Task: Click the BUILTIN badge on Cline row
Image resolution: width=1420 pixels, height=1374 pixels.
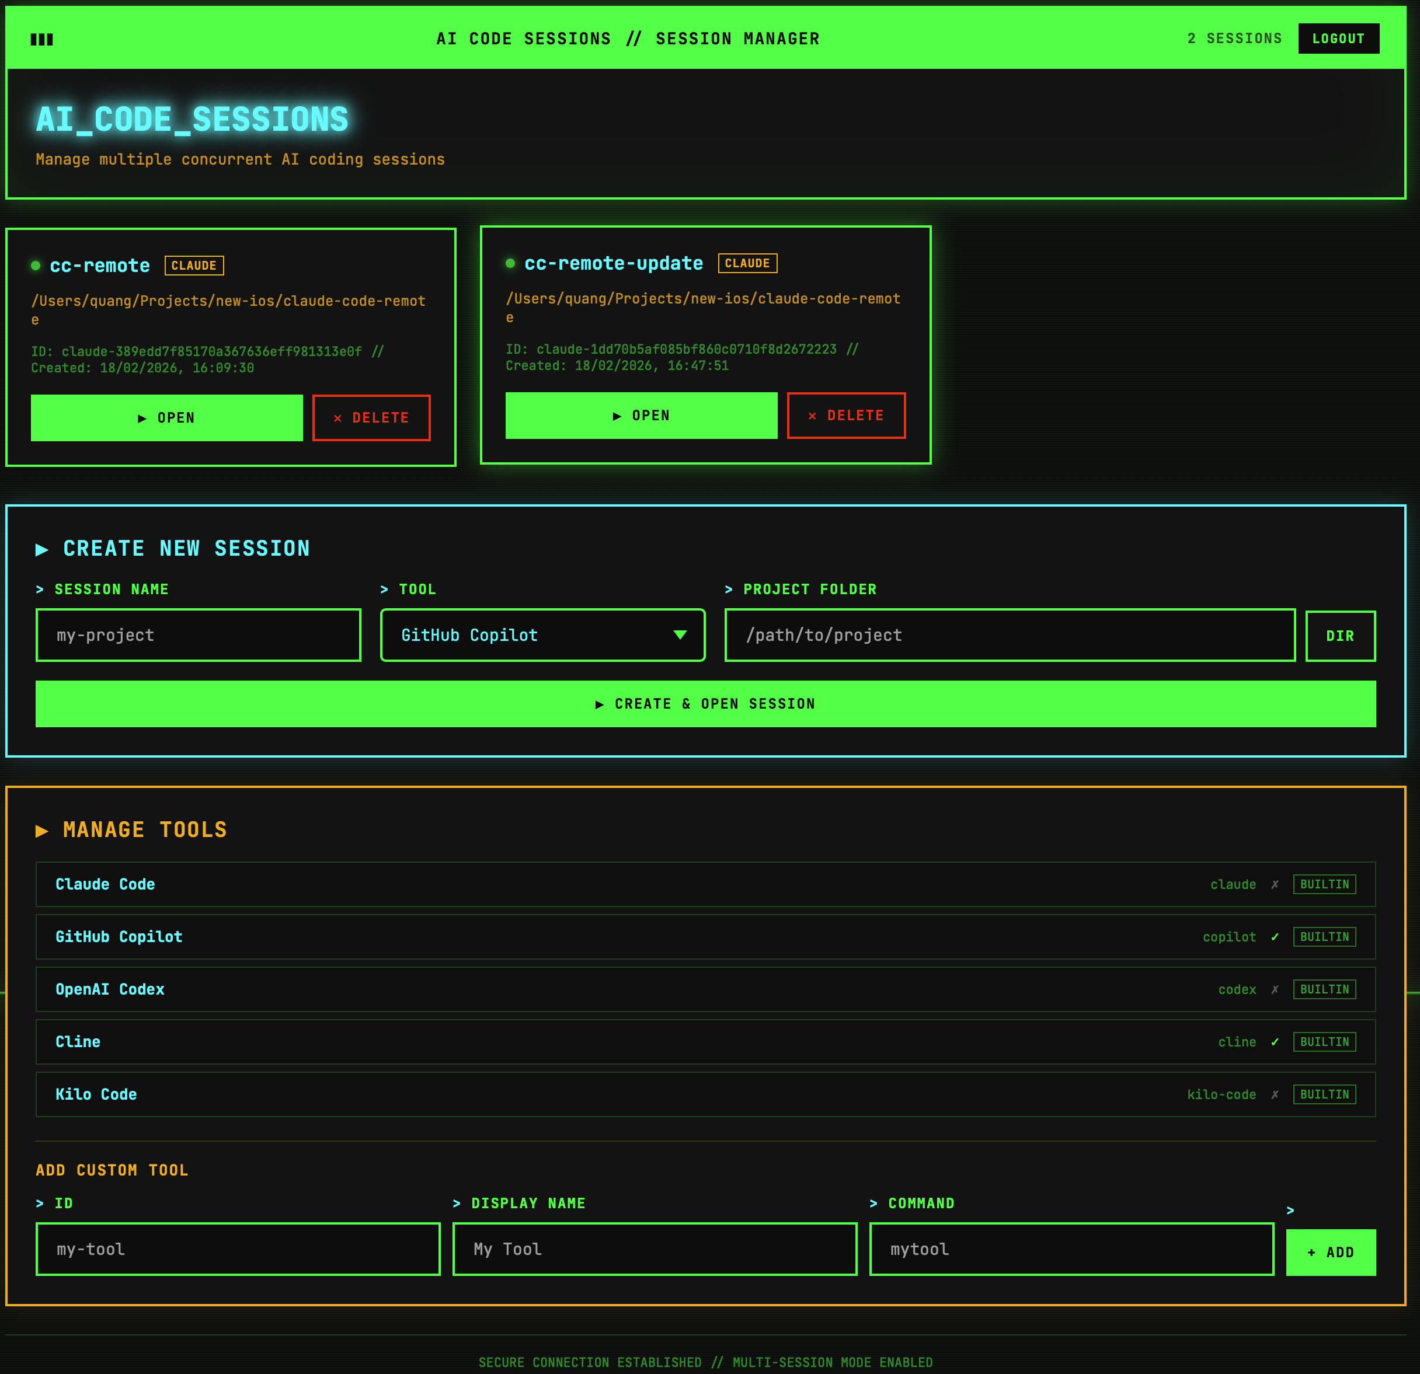Action: click(1324, 1042)
